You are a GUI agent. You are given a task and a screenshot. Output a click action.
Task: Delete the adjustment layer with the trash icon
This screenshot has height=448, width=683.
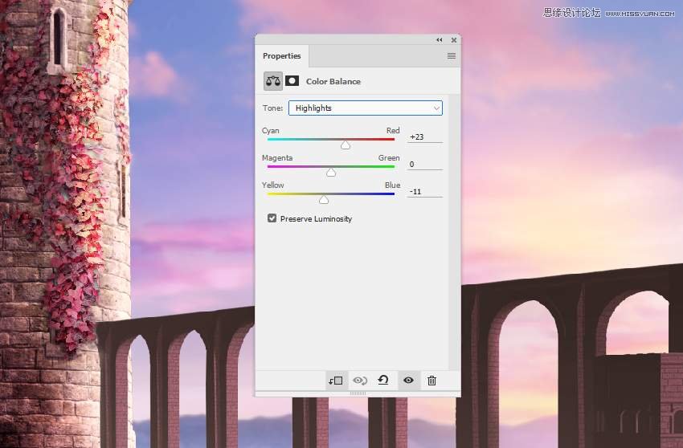(431, 381)
